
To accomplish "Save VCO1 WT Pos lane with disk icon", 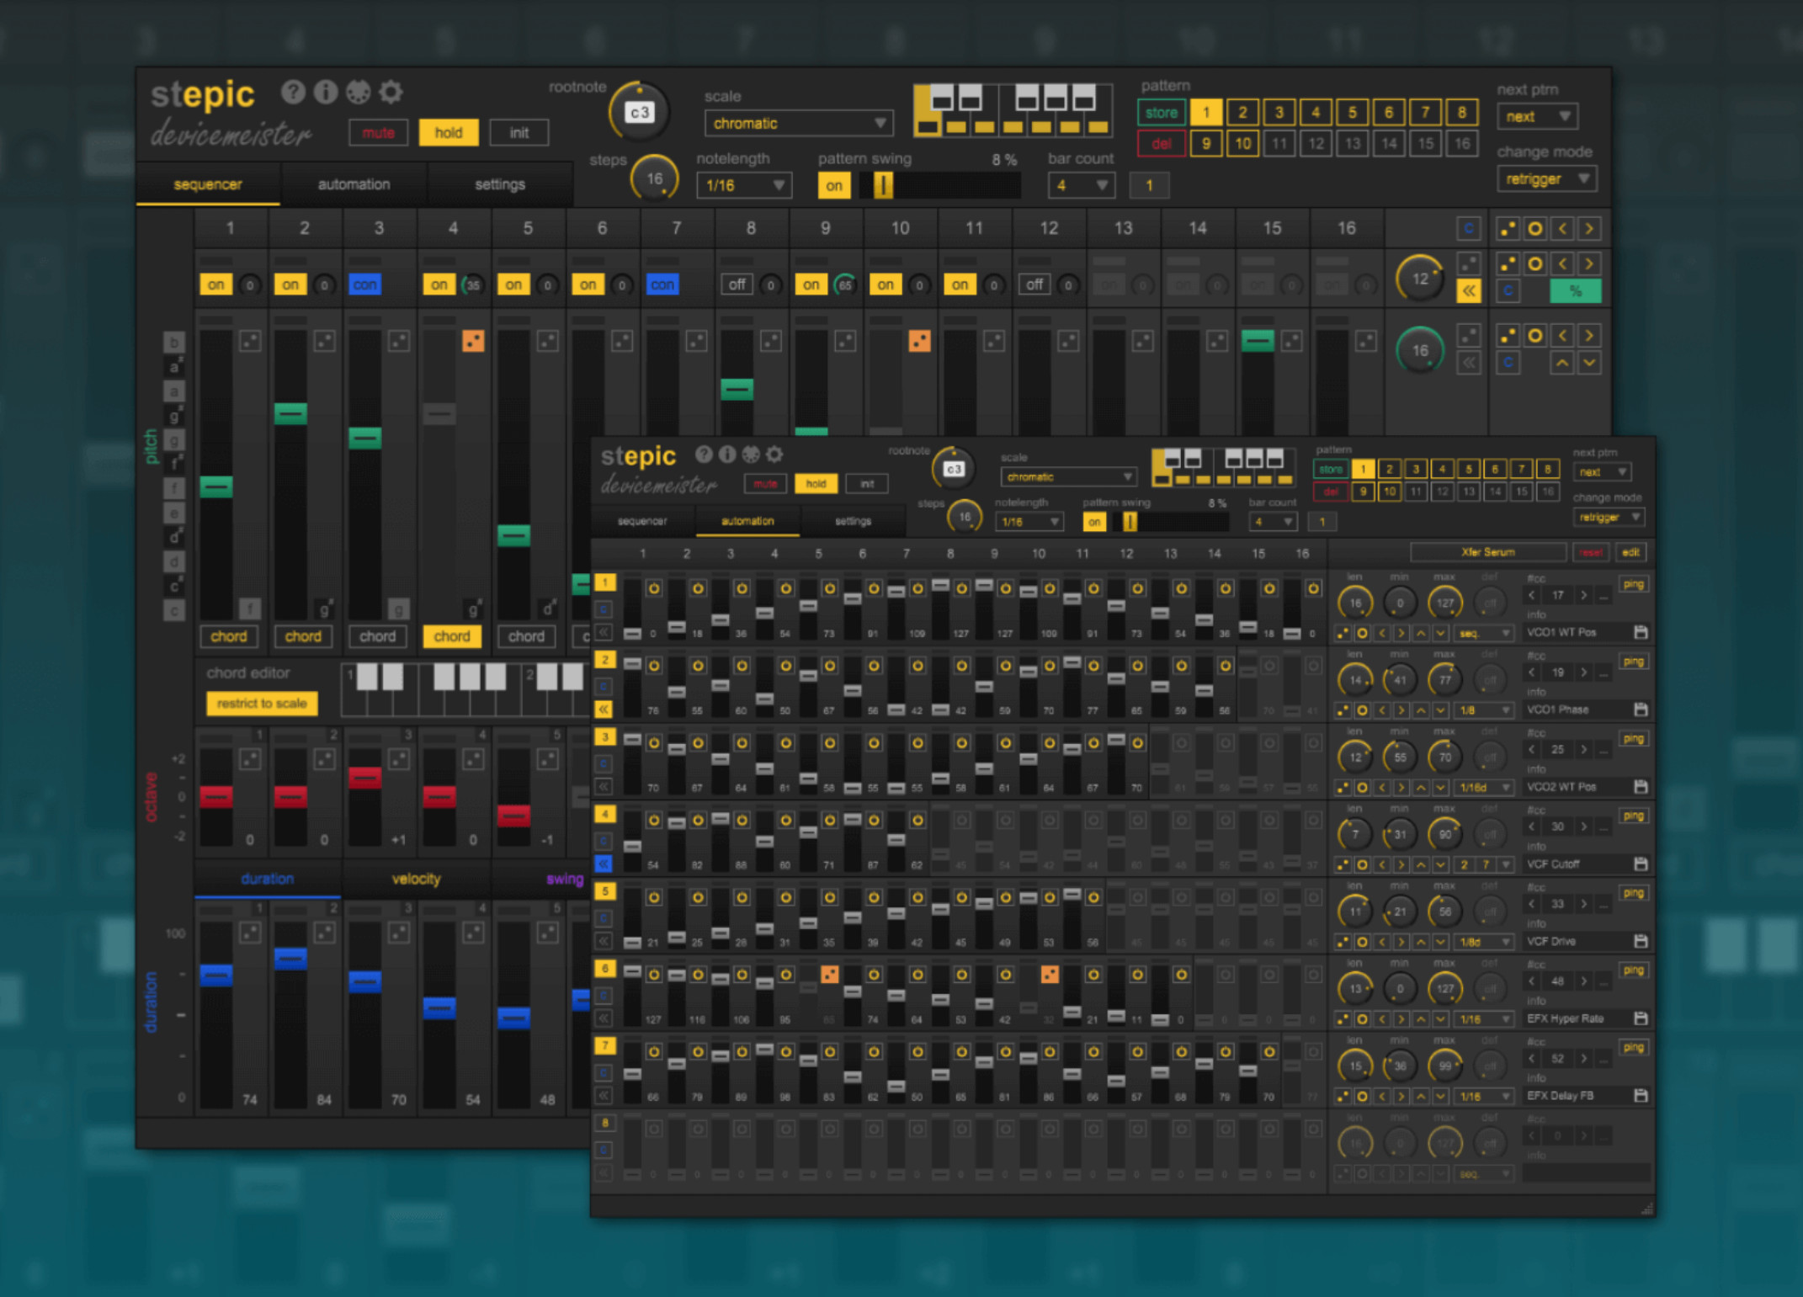I will pos(1640,632).
